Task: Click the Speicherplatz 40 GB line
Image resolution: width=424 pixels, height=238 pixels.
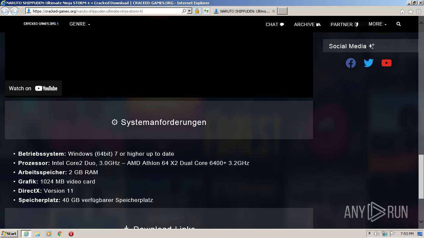Action: coord(85,200)
